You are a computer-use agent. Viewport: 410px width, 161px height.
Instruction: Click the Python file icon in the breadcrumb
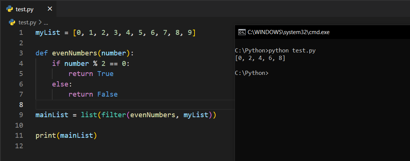tap(12, 22)
